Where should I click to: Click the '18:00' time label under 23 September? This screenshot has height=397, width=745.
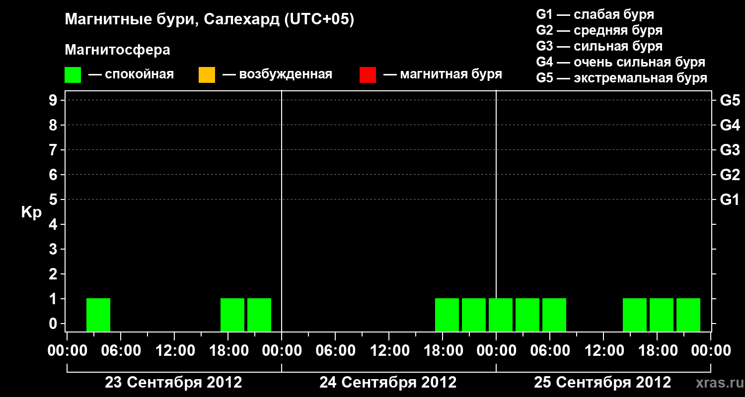click(x=228, y=351)
